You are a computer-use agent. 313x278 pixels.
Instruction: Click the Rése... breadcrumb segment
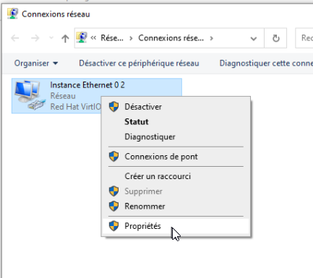pyautogui.click(x=112, y=38)
